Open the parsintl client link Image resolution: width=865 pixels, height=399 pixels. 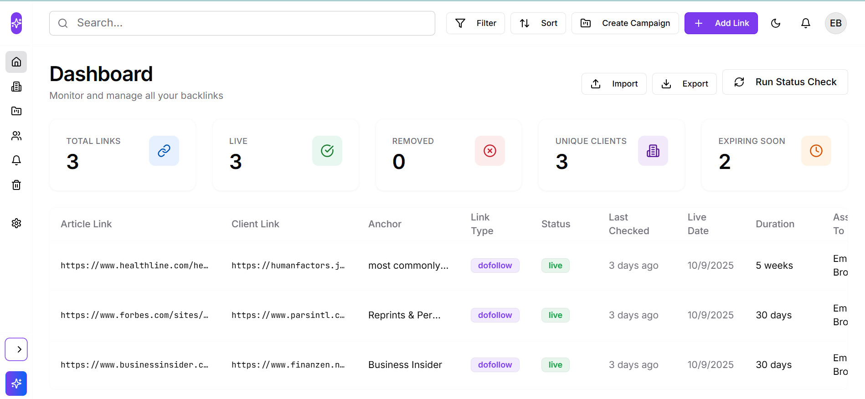pos(288,315)
